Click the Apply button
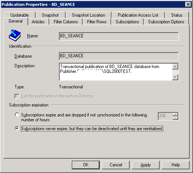The image size is (193, 173). 146,165
